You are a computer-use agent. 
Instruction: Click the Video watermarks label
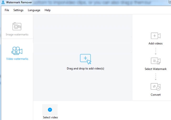tap(17, 59)
